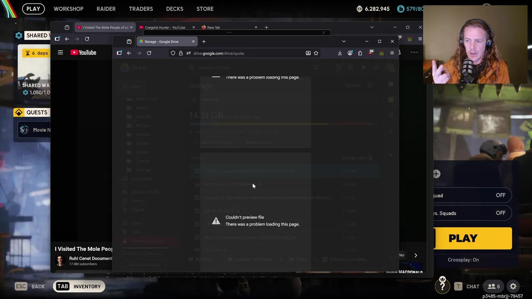Open extensions puzzle icon in Drive window
Screen dimensions: 532x299
point(360,53)
